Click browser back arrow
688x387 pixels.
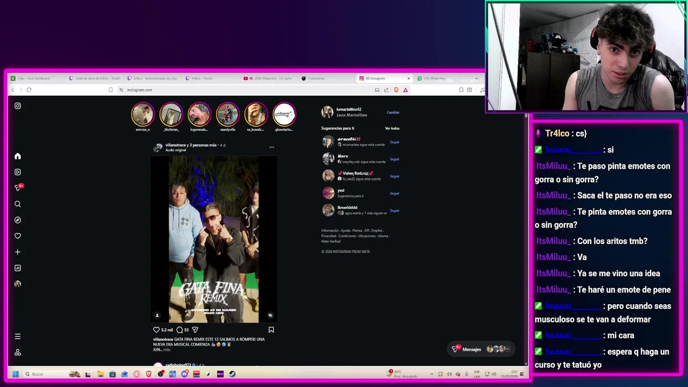(x=13, y=90)
